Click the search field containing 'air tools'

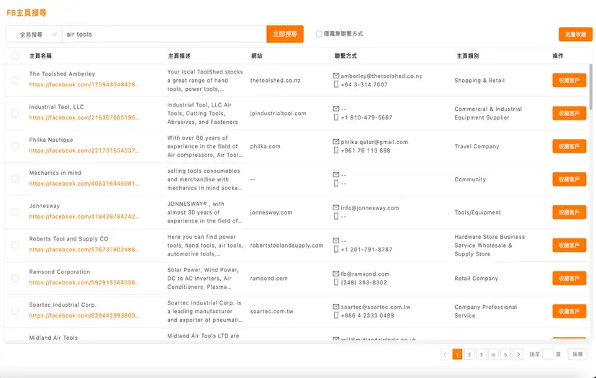coord(164,35)
